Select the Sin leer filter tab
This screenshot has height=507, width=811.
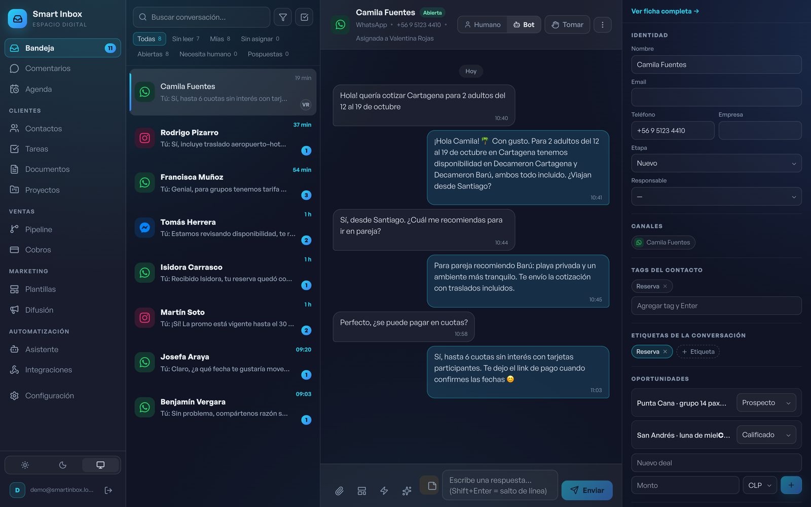[x=186, y=39]
